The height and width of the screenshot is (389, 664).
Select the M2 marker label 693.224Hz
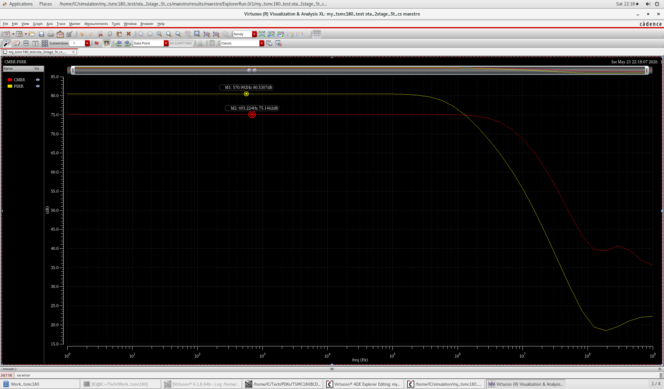252,108
